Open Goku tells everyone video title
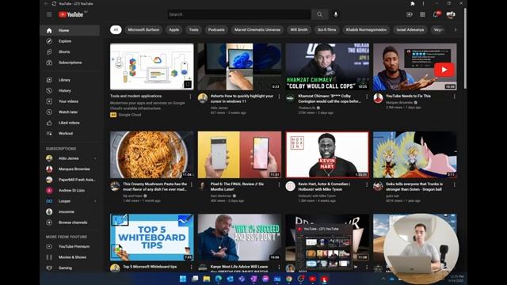This screenshot has height=285, width=507. 414,187
